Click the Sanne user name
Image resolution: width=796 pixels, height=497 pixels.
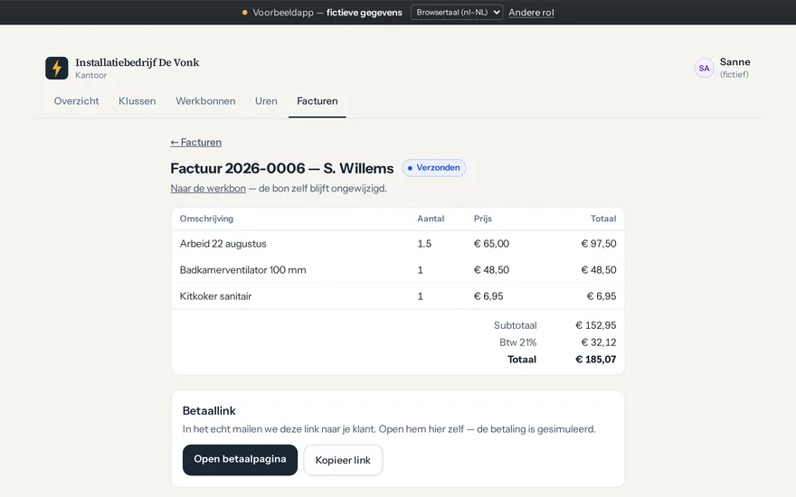click(735, 61)
